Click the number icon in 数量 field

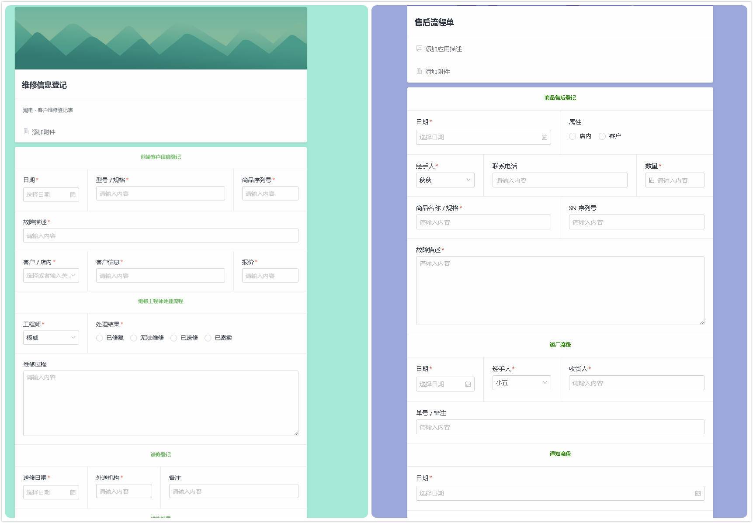click(652, 180)
